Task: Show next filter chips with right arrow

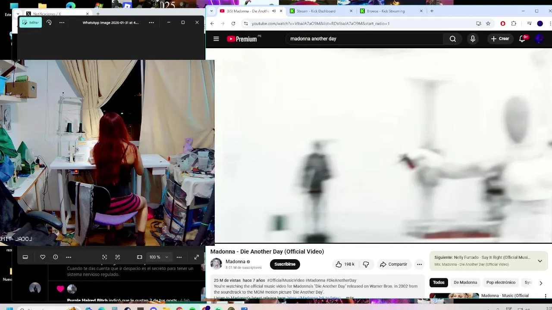Action: tap(541, 283)
